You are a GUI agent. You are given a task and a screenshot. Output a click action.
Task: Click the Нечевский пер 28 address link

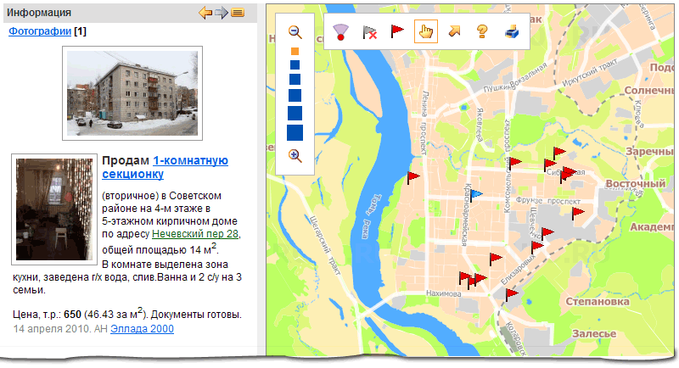(195, 233)
